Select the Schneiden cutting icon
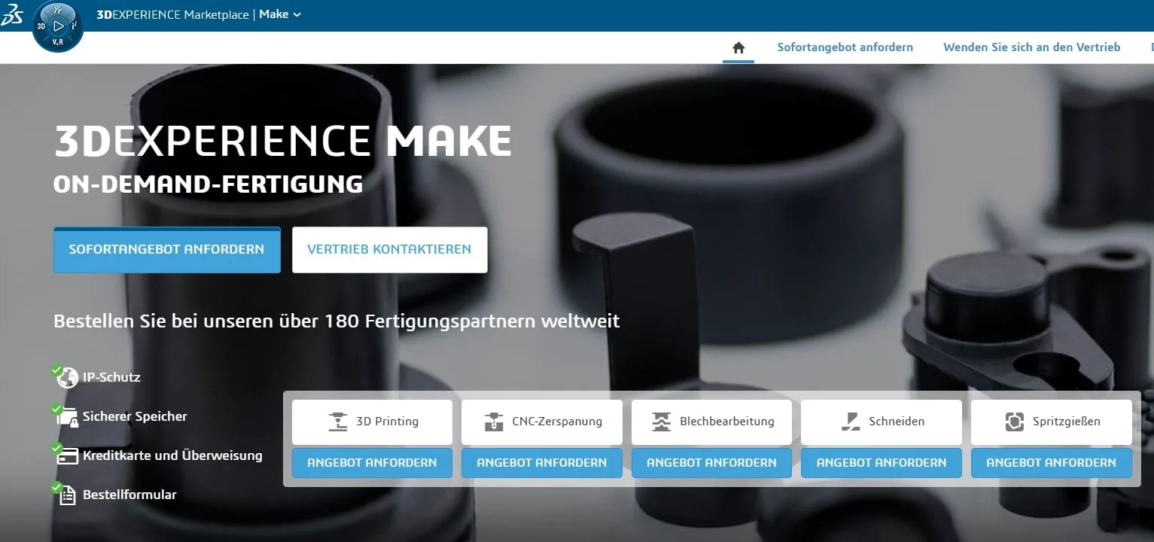The height and width of the screenshot is (542, 1154). [x=850, y=422]
